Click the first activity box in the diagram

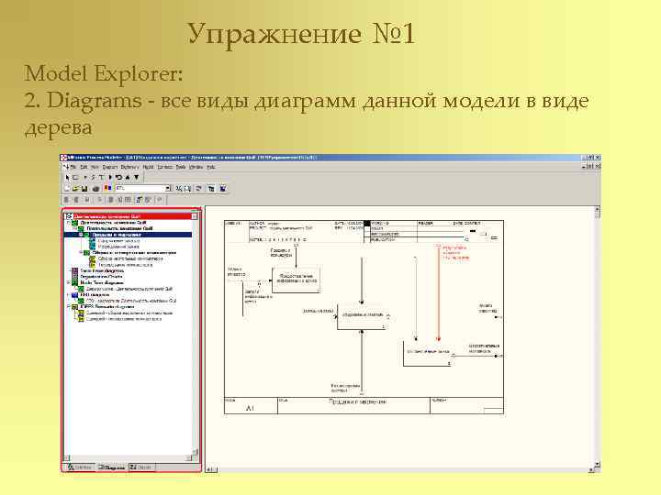[x=297, y=279]
